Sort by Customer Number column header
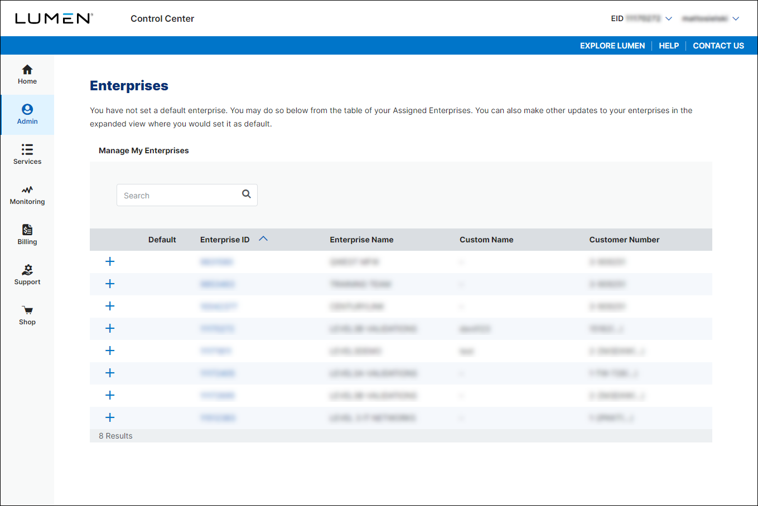This screenshot has width=758, height=506. click(624, 240)
